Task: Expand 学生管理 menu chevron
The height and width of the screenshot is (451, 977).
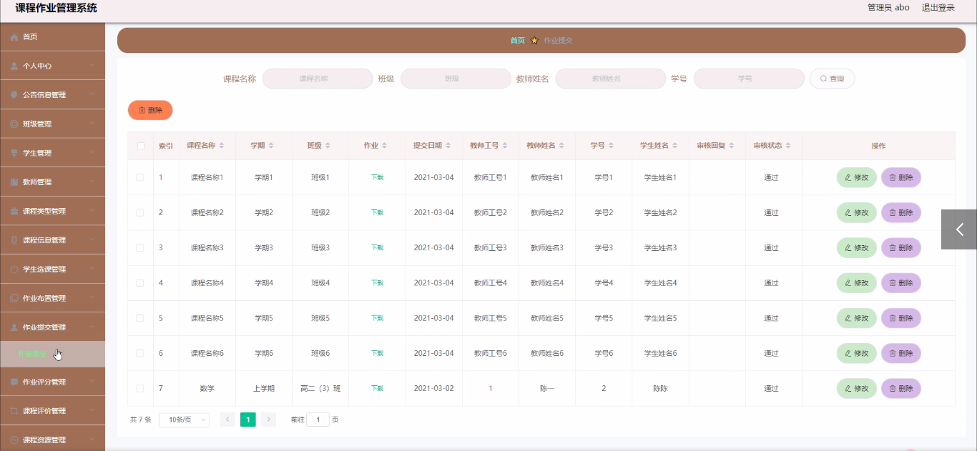Action: click(x=92, y=153)
